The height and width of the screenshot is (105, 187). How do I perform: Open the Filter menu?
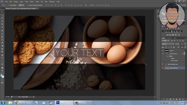coord(37,2)
